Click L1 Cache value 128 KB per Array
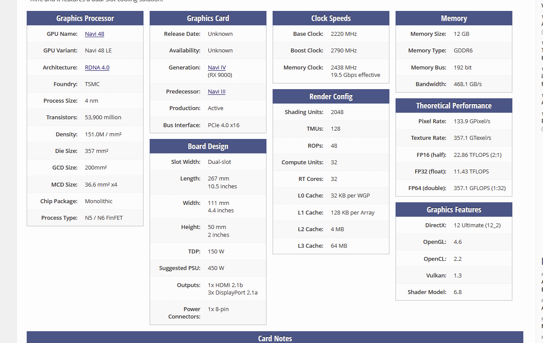 pyautogui.click(x=353, y=212)
